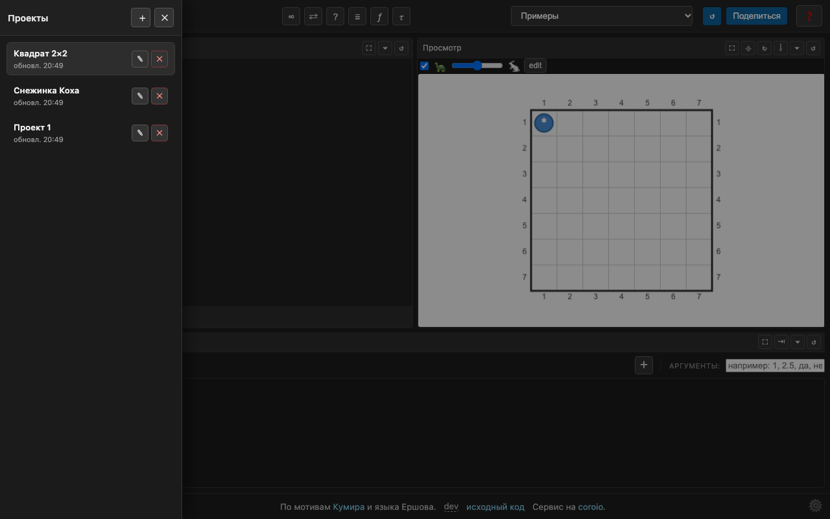Open the исходный код link
The height and width of the screenshot is (519, 830).
pyautogui.click(x=495, y=507)
